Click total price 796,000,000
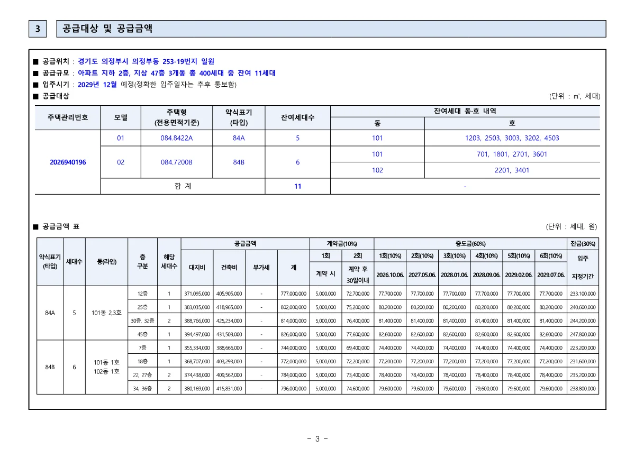 tap(294, 388)
